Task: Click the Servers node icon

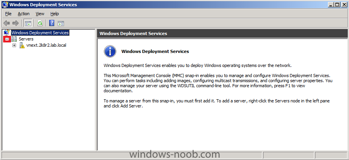Action: tap(14, 39)
